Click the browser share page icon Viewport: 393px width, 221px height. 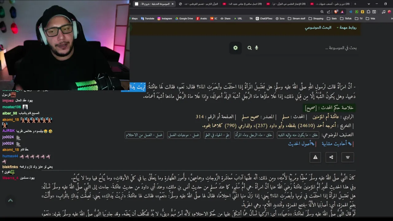(329, 12)
